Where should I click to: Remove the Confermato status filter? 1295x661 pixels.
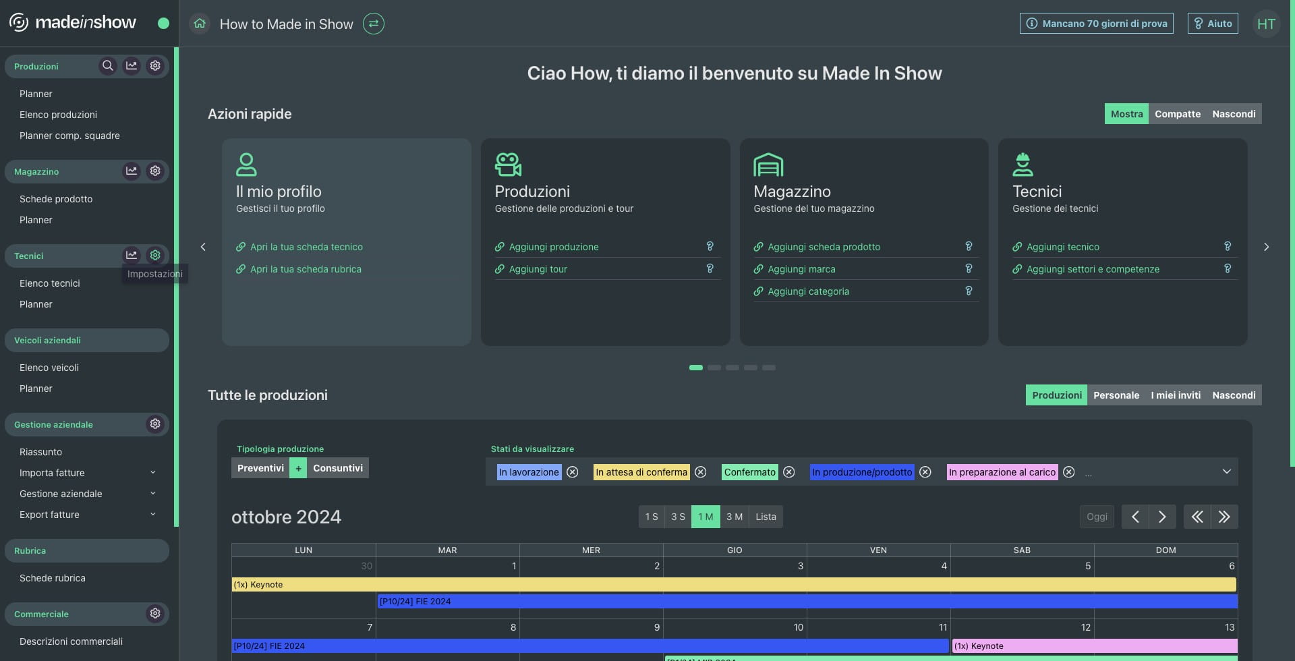coord(789,472)
